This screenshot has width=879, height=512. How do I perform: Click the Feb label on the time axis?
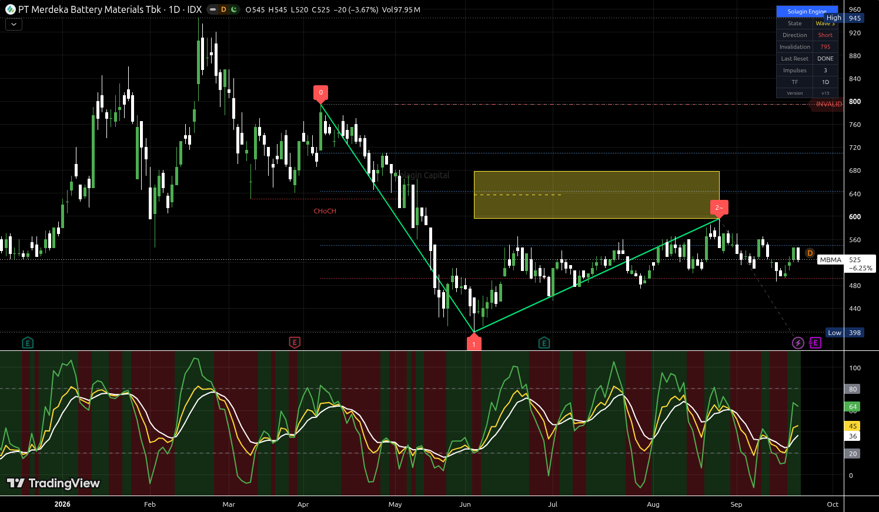tap(150, 504)
